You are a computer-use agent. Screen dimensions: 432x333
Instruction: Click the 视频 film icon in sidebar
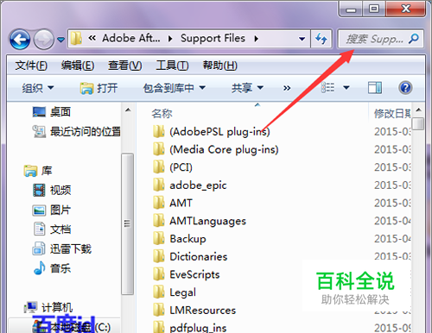click(39, 190)
